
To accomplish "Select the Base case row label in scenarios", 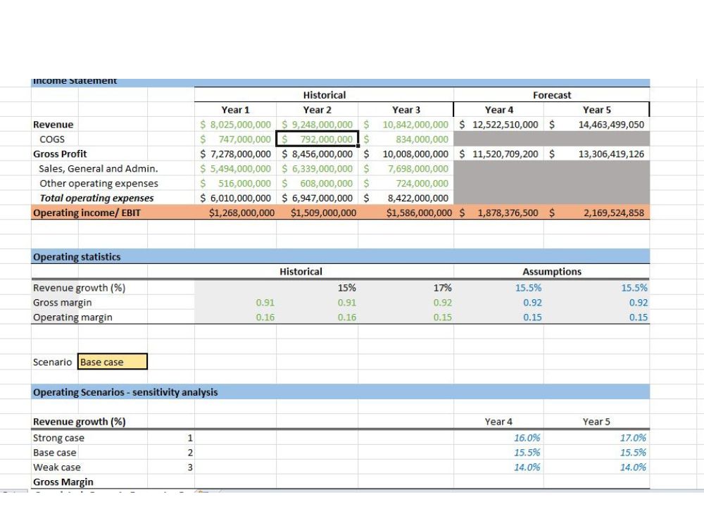I will [x=54, y=453].
